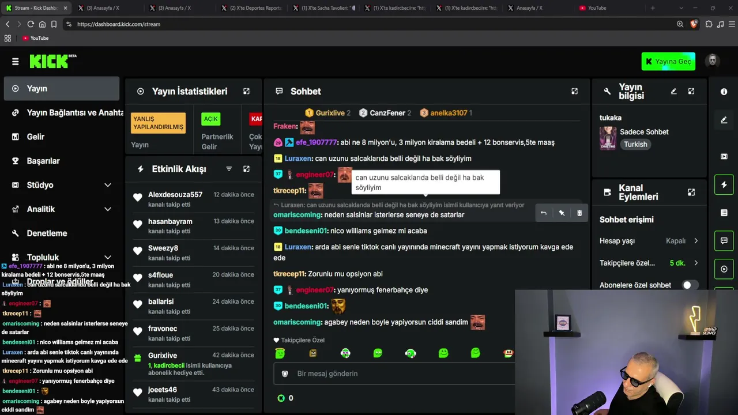Open Gurixlive in chat leaderboard
Screen dimensions: 738x415
(x=327, y=113)
